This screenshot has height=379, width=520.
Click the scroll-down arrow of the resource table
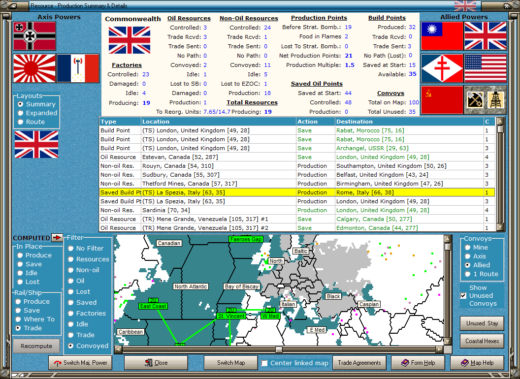click(500, 227)
